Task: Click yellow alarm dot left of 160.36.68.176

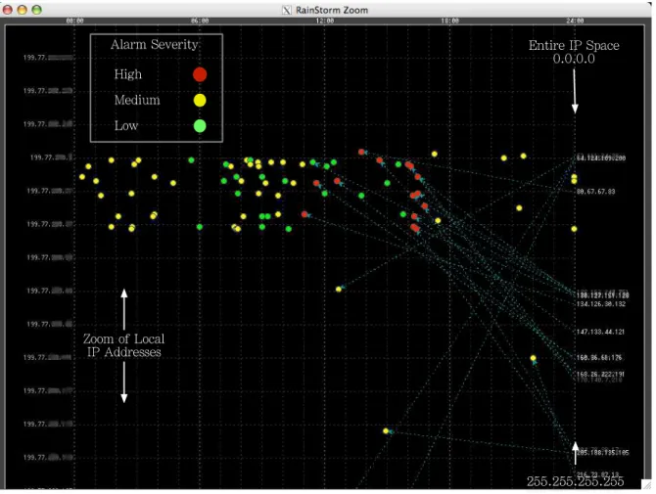Action: (x=533, y=358)
